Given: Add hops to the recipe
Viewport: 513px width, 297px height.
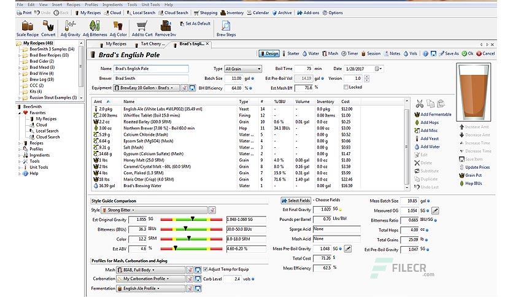Looking at the screenshot, I should (x=426, y=122).
